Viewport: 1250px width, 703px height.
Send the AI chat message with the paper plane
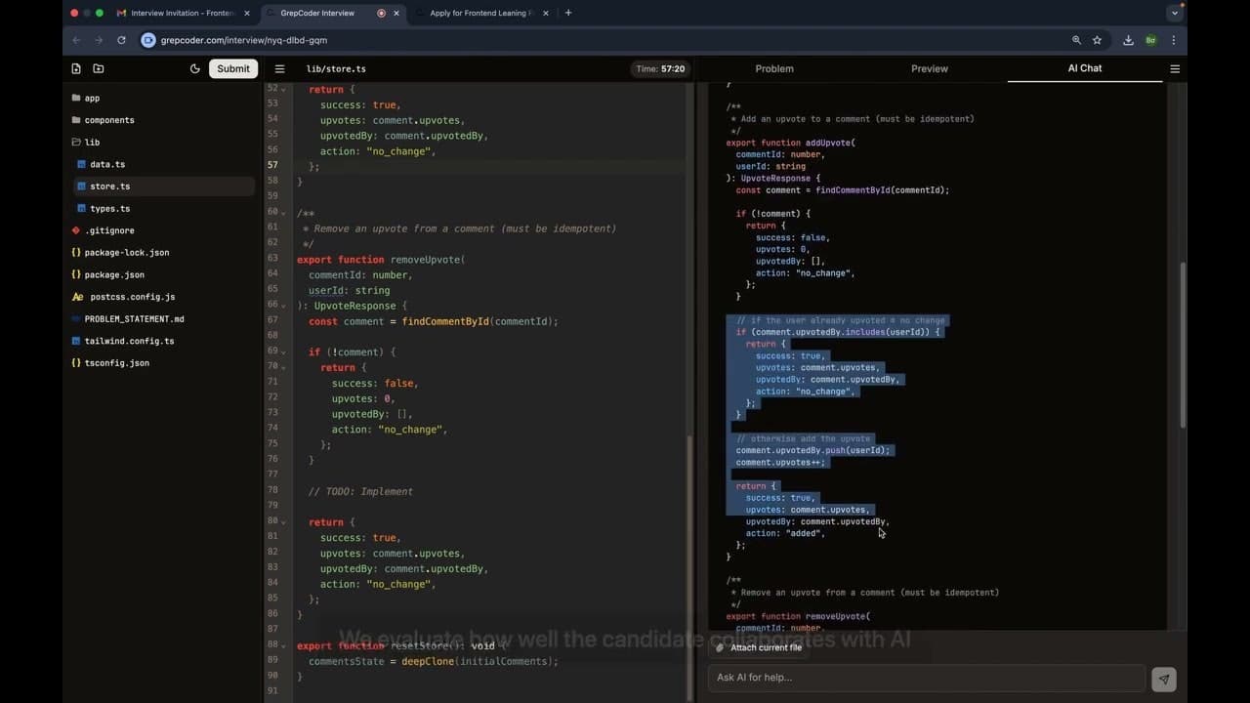1163,679
